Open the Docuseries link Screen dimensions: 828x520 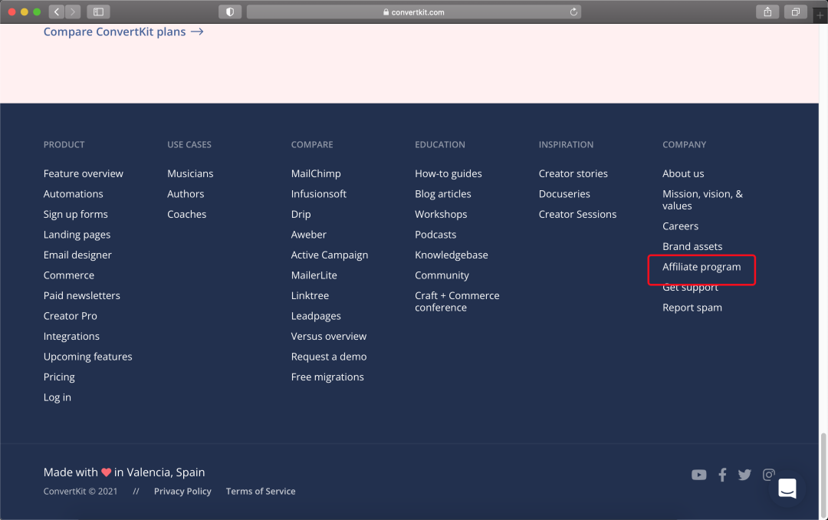pos(564,194)
